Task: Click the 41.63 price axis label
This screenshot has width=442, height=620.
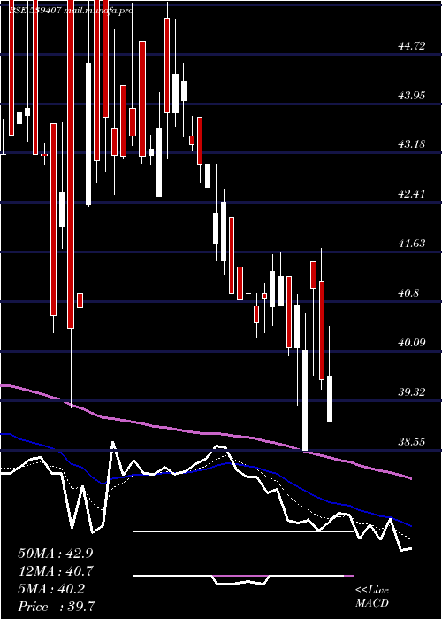Action: click(412, 244)
